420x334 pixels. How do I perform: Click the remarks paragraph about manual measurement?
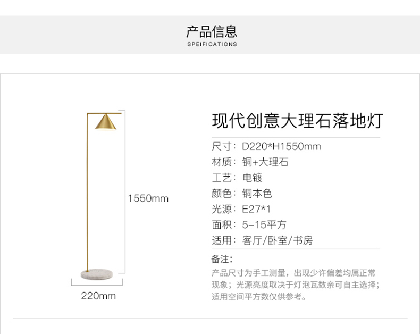click(294, 285)
